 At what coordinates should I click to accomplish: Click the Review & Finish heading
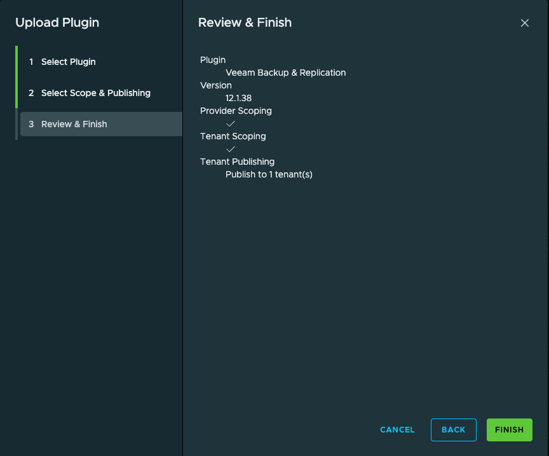pos(245,22)
